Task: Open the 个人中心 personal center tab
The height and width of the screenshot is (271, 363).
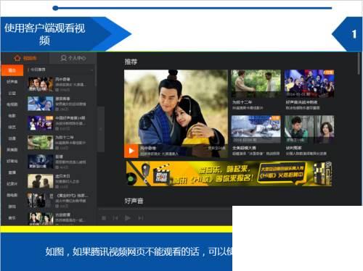Action: [x=73, y=58]
